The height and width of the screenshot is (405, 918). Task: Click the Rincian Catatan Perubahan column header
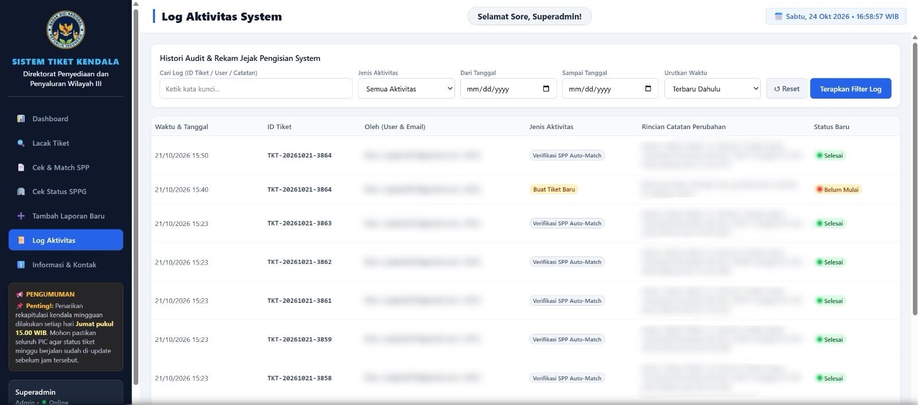click(x=683, y=127)
